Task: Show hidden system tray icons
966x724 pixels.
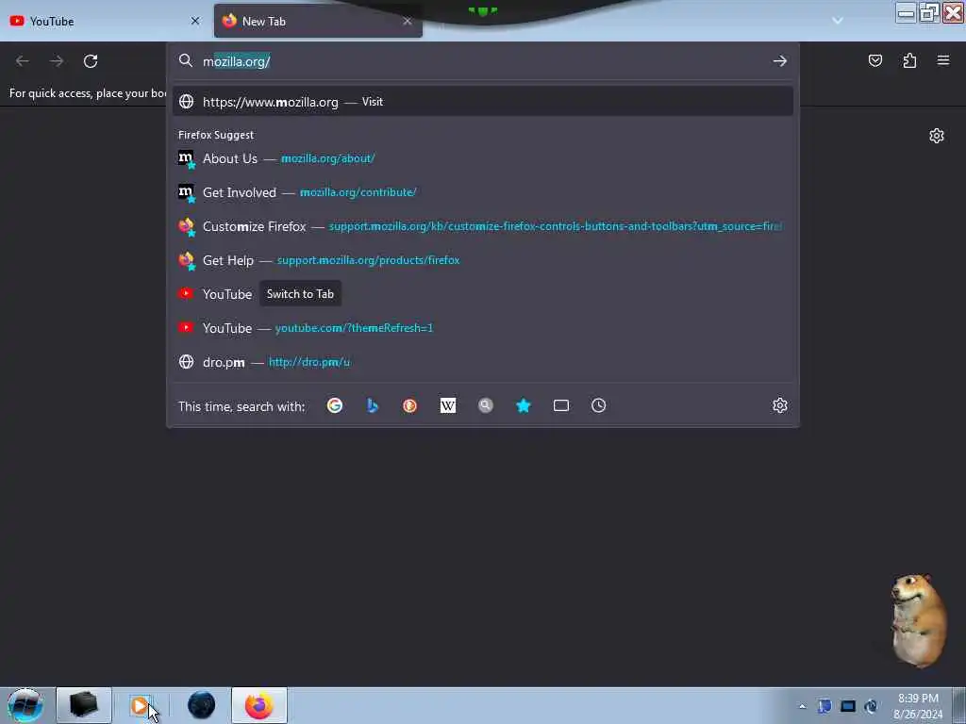Action: point(802,706)
